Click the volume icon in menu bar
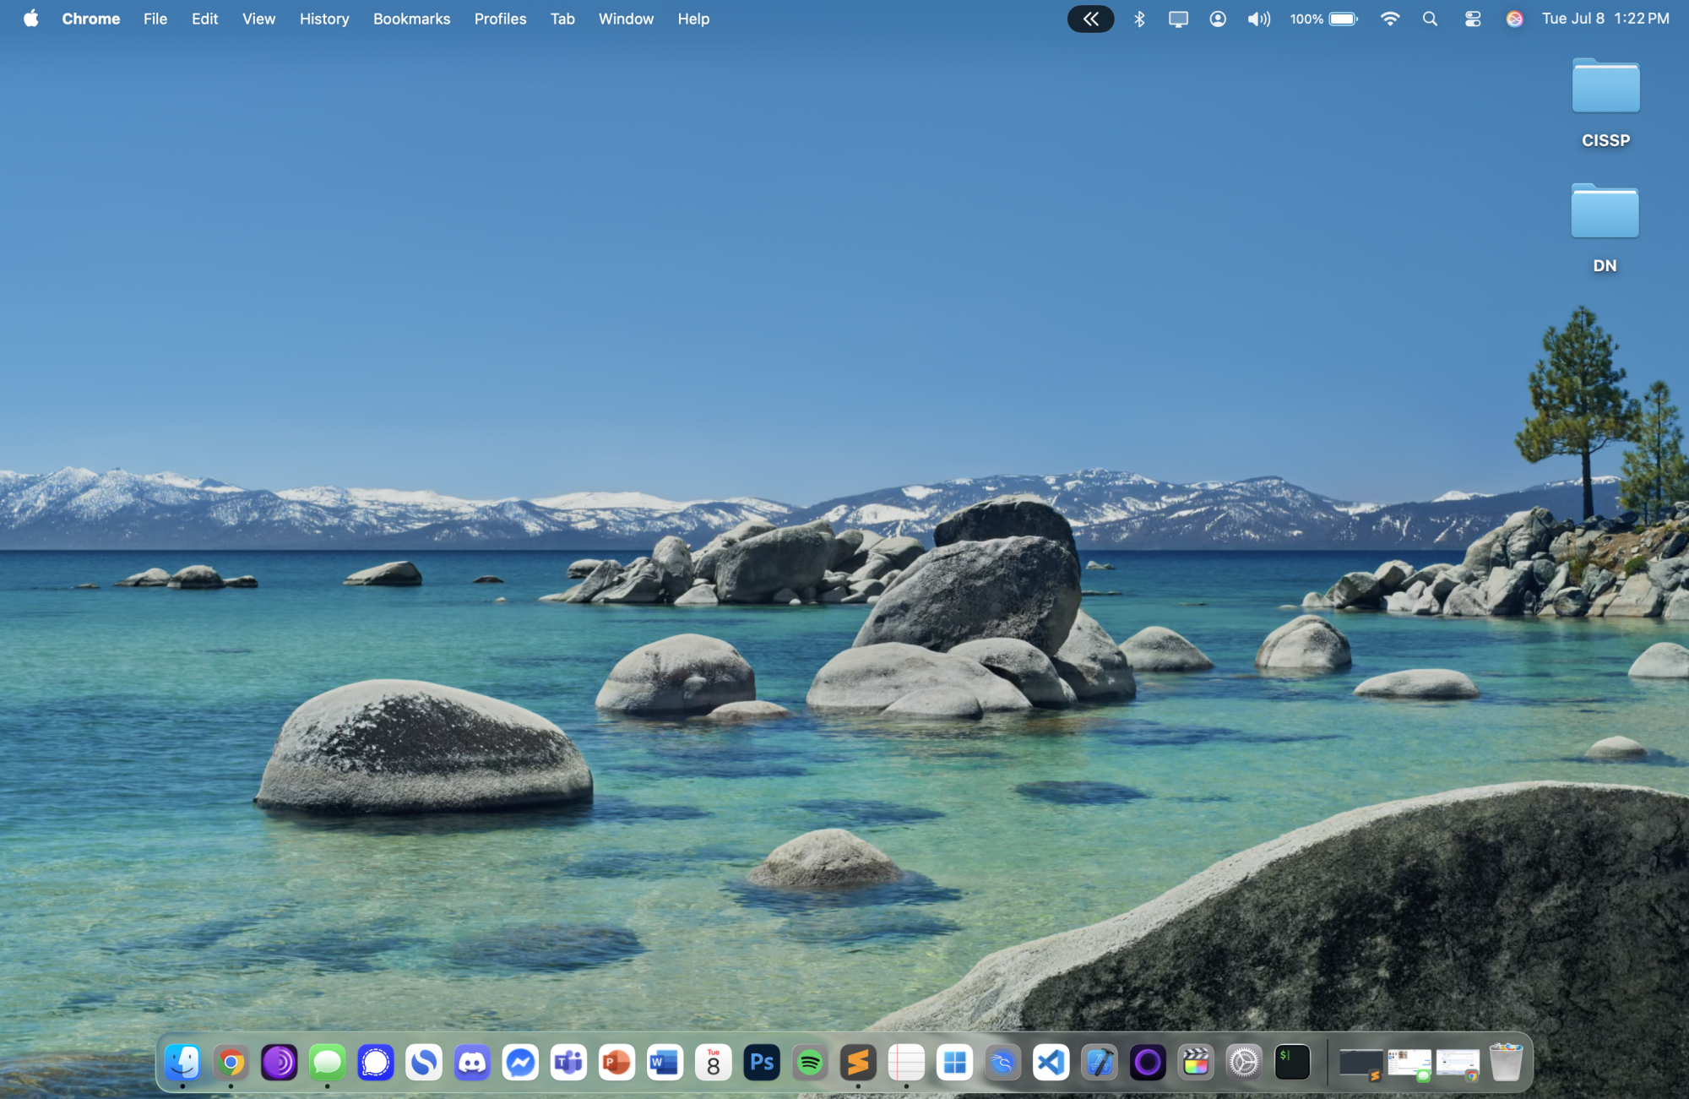Viewport: 1689px width, 1099px height. (x=1258, y=19)
